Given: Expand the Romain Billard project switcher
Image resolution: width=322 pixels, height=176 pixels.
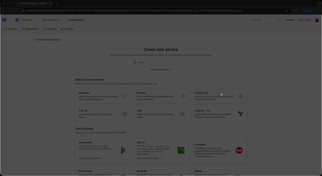Looking at the screenshot, I should pos(60,20).
